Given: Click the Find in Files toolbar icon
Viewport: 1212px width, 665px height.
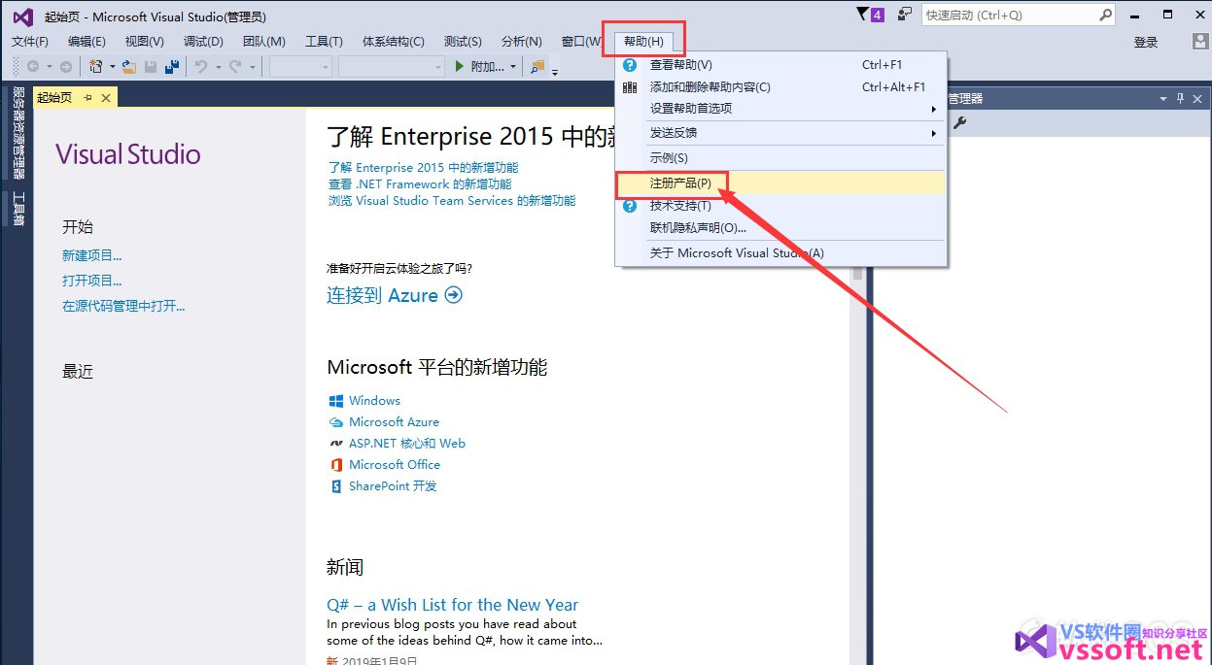Looking at the screenshot, I should (537, 67).
